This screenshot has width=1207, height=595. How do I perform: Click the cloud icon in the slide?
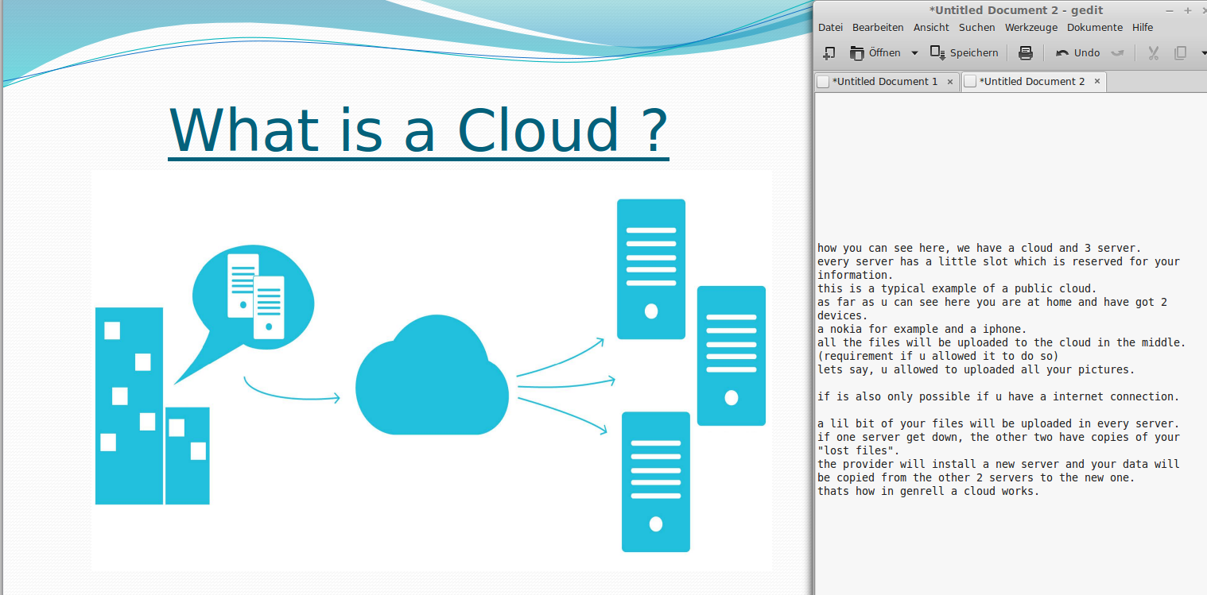(x=432, y=375)
